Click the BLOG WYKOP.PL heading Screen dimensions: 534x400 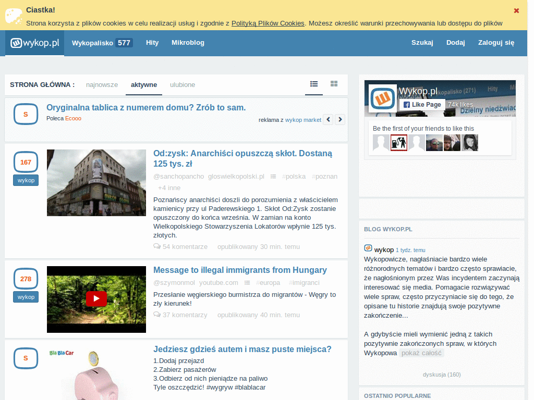tap(388, 229)
